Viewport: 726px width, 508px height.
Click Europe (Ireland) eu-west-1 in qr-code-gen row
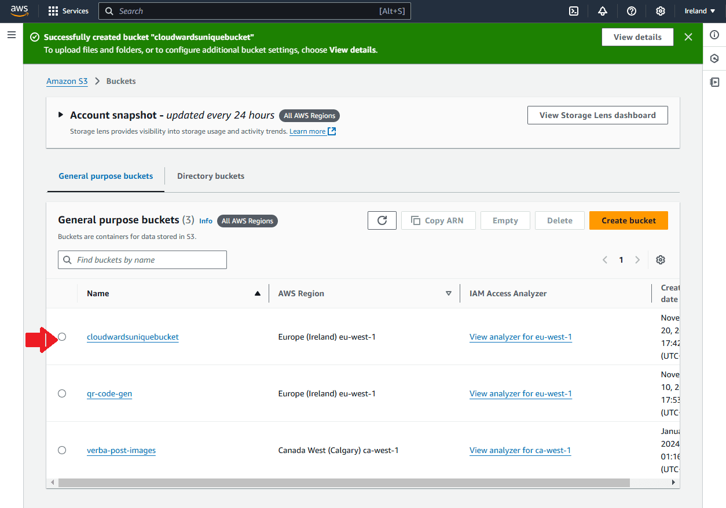click(327, 393)
